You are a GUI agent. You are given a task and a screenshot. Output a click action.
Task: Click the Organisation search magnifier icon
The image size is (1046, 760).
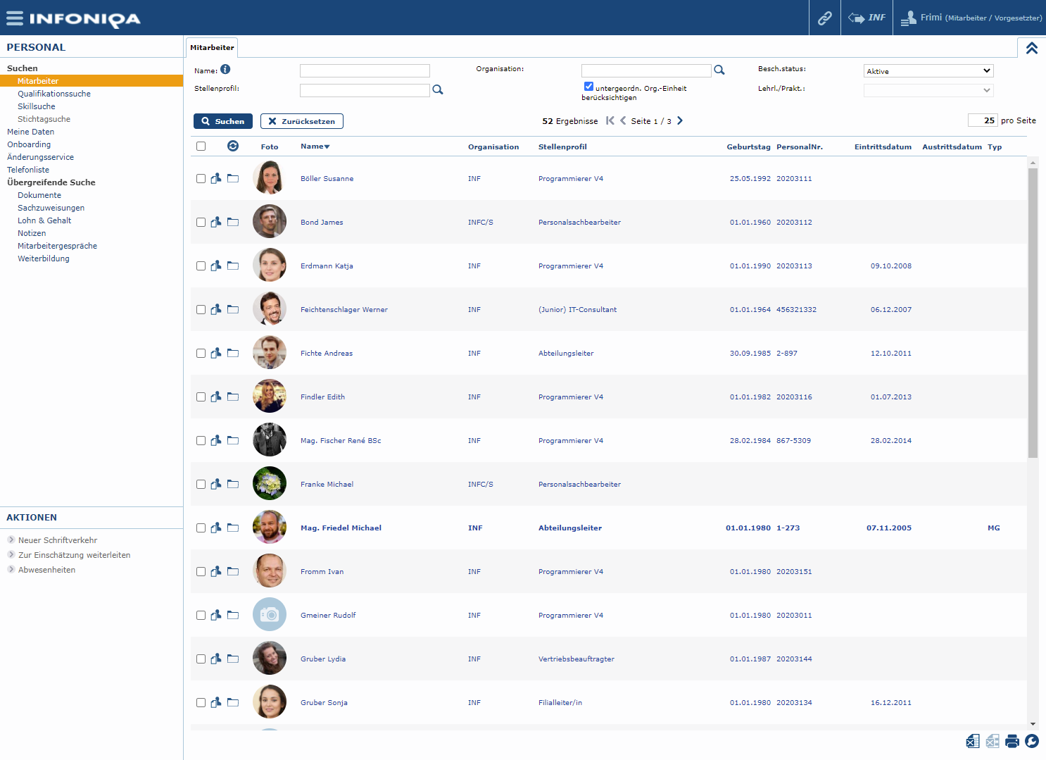(719, 70)
